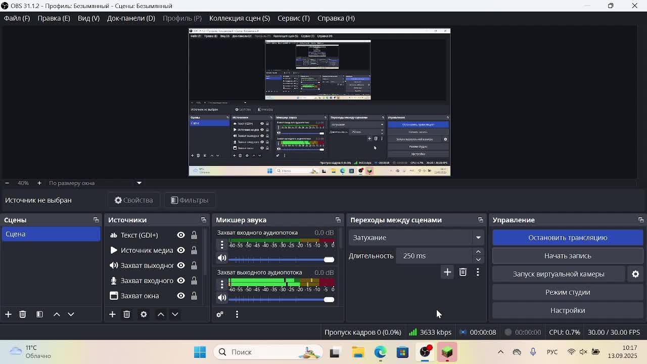Open the Сервис (T) menu
Image resolution: width=647 pixels, height=364 pixels.
click(x=294, y=18)
